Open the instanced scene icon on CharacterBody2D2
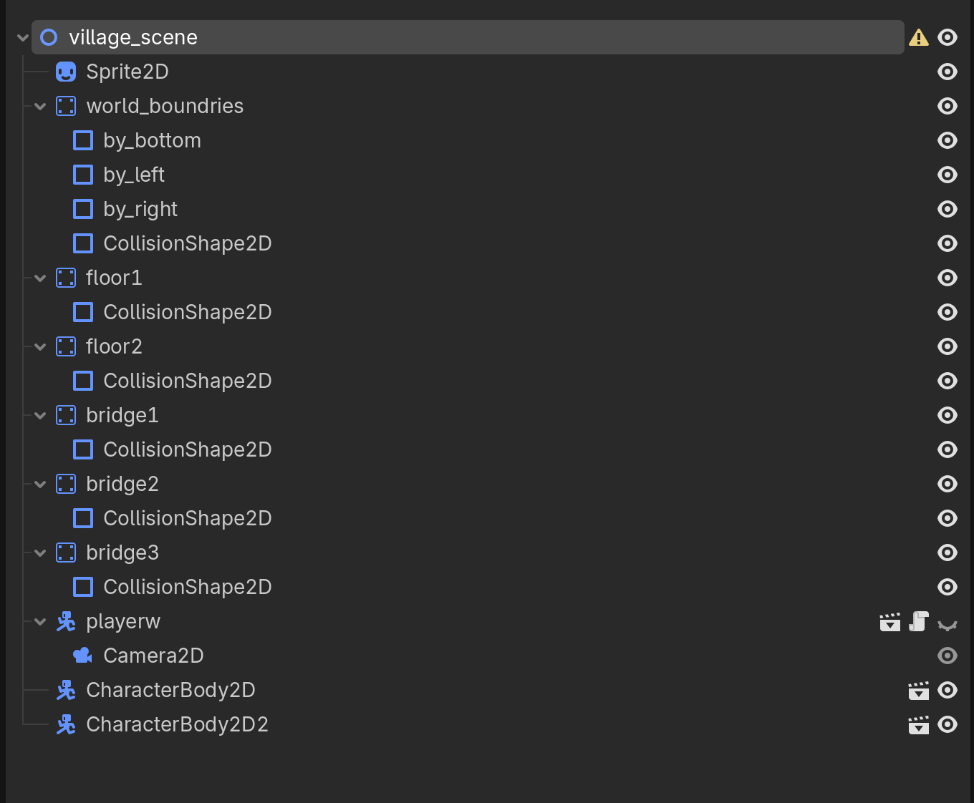Image resolution: width=974 pixels, height=803 pixels. (918, 724)
